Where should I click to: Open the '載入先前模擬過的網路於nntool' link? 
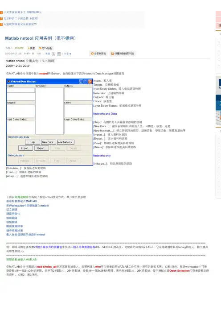(26, 235)
